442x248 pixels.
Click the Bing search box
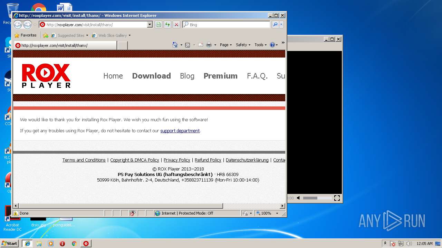[227, 24]
